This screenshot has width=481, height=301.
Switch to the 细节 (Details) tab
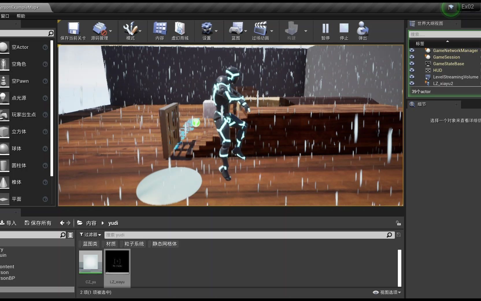click(421, 104)
